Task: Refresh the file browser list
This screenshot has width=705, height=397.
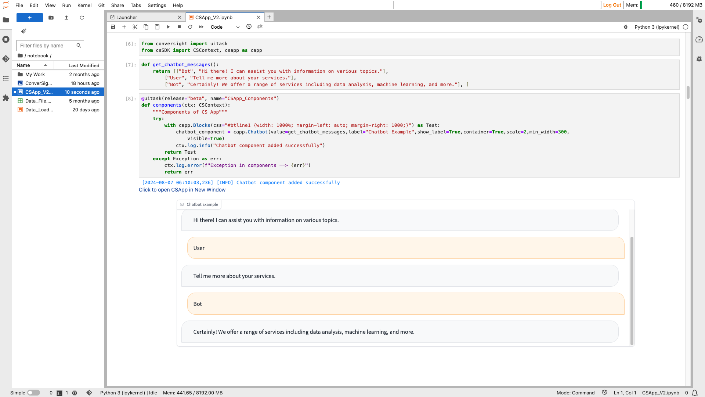Action: (x=82, y=18)
